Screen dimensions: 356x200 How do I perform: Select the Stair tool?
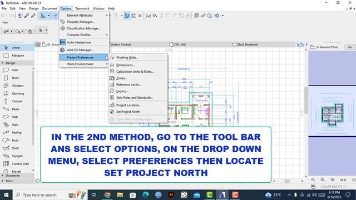click(16, 124)
